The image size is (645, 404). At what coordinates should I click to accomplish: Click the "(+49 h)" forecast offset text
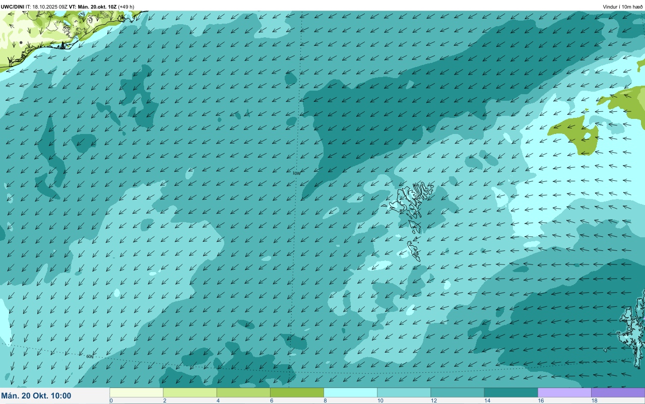(x=126, y=7)
